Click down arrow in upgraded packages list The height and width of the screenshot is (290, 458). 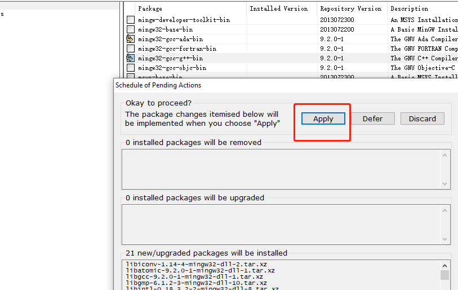pos(444,239)
